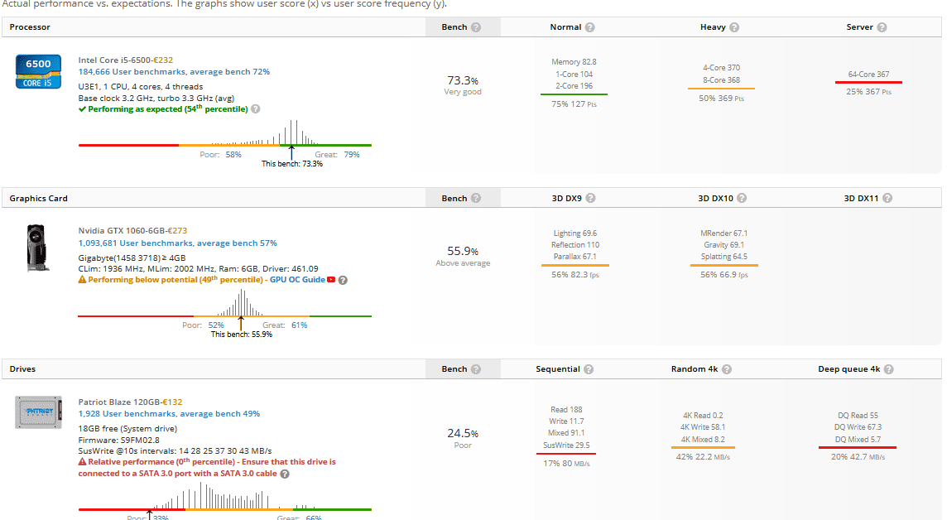The height and width of the screenshot is (520, 947).
Task: Click the 55.9% graphics bench score
Action: pyautogui.click(x=463, y=251)
